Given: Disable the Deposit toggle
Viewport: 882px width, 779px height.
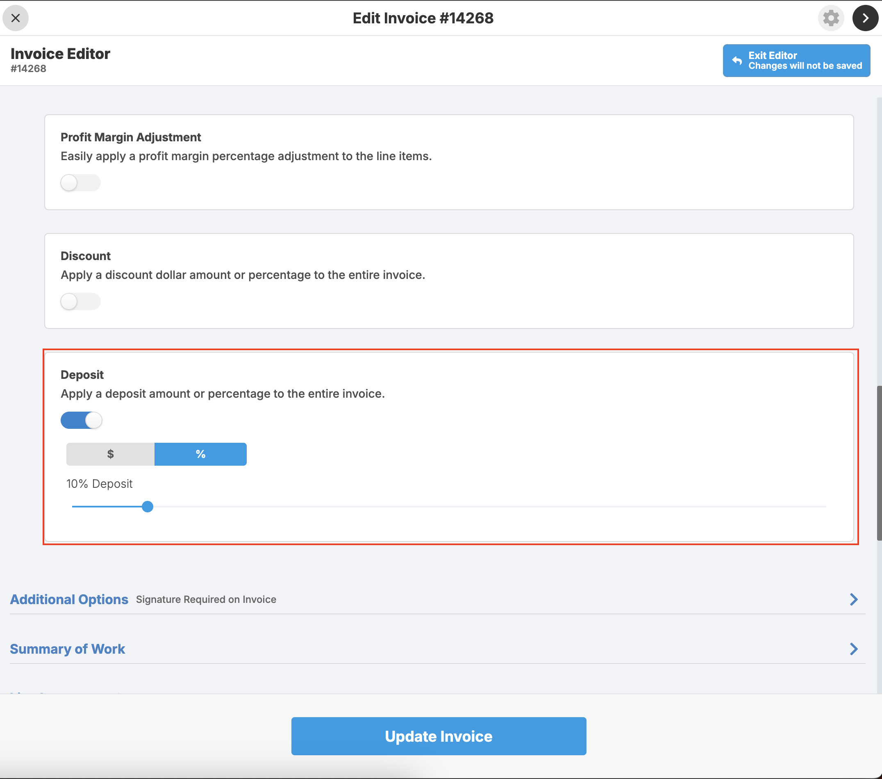Looking at the screenshot, I should (x=81, y=420).
